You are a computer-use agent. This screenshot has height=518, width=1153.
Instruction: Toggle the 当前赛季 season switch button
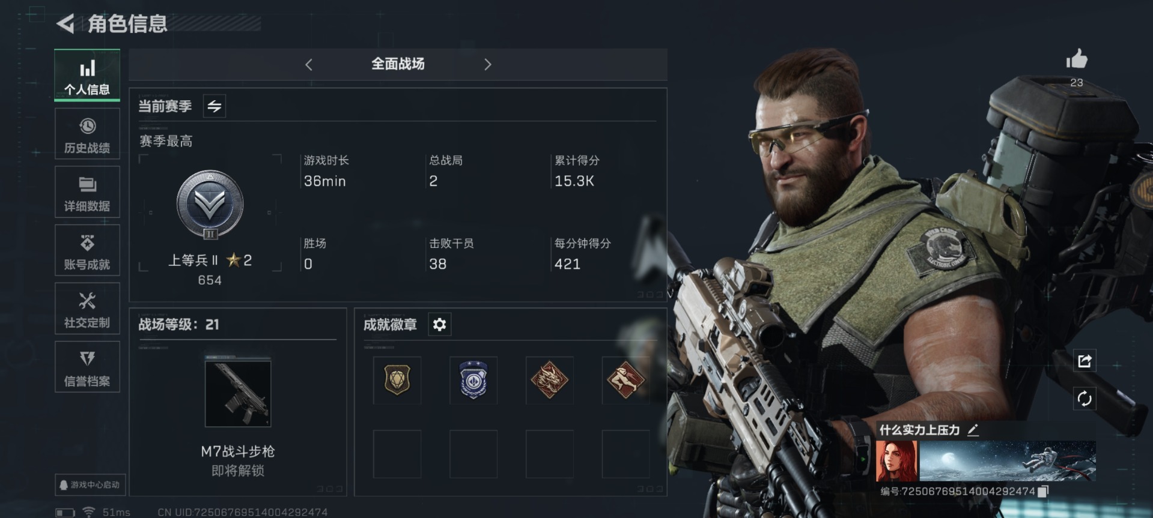(214, 106)
